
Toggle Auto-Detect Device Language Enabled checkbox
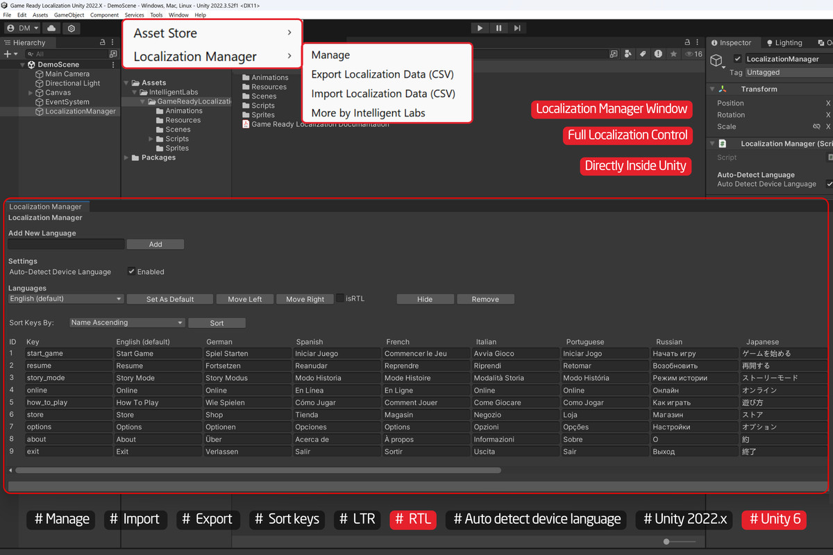click(x=131, y=272)
